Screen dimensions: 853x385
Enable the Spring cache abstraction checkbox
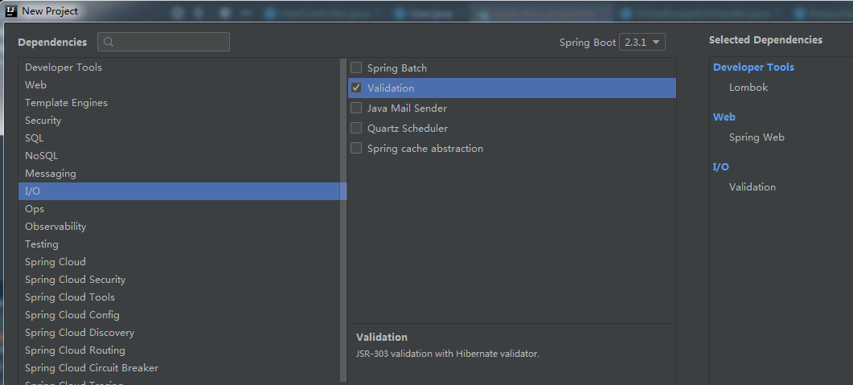(x=356, y=148)
